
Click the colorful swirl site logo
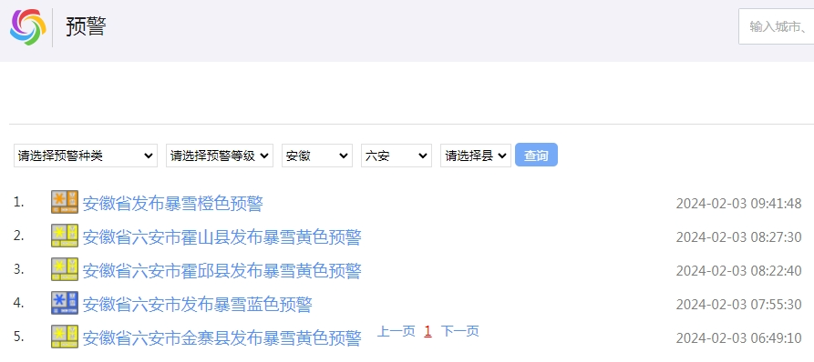click(x=28, y=27)
